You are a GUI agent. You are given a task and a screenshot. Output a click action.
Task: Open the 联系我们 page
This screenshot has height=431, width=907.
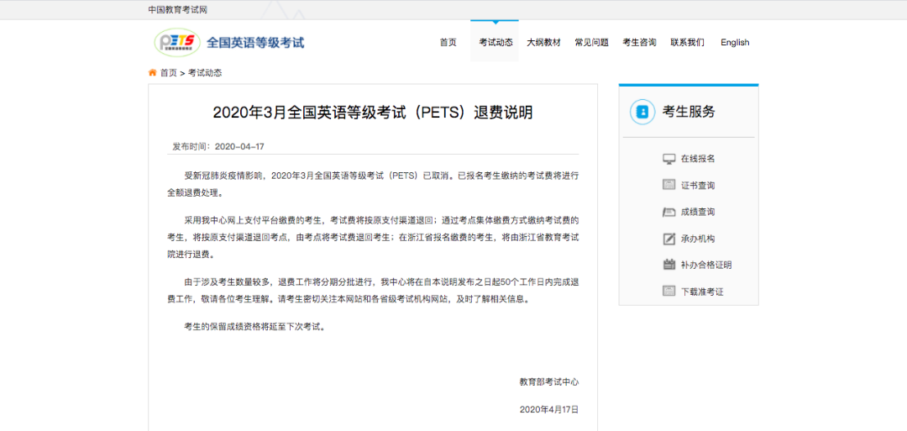click(x=687, y=43)
